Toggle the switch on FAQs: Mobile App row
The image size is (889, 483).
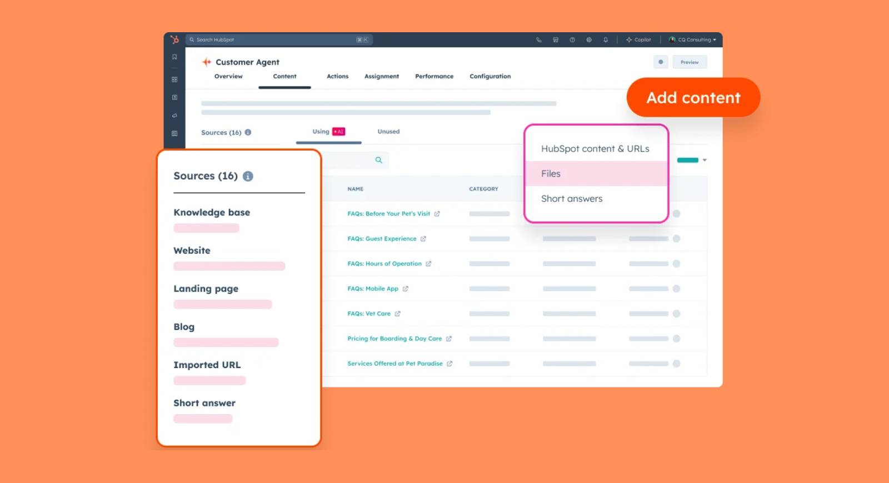(676, 289)
